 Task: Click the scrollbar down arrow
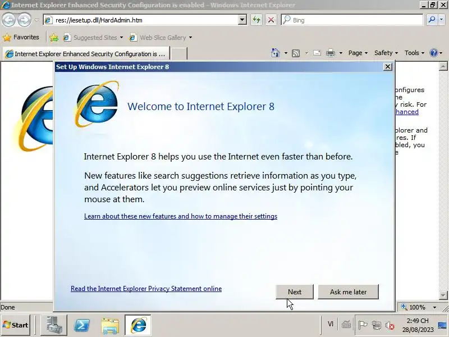[443, 295]
